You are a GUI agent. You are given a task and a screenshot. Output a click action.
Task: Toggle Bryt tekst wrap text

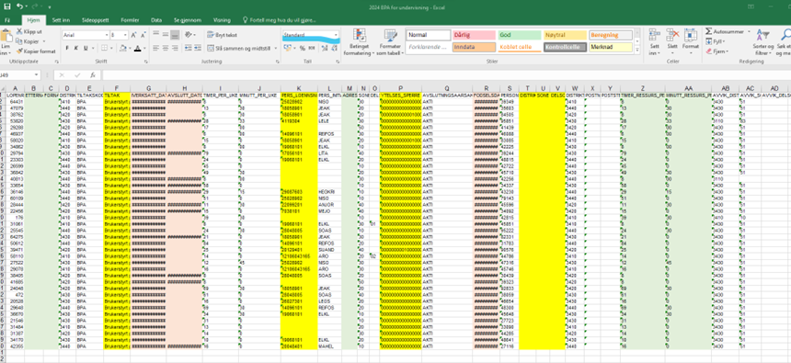222,35
